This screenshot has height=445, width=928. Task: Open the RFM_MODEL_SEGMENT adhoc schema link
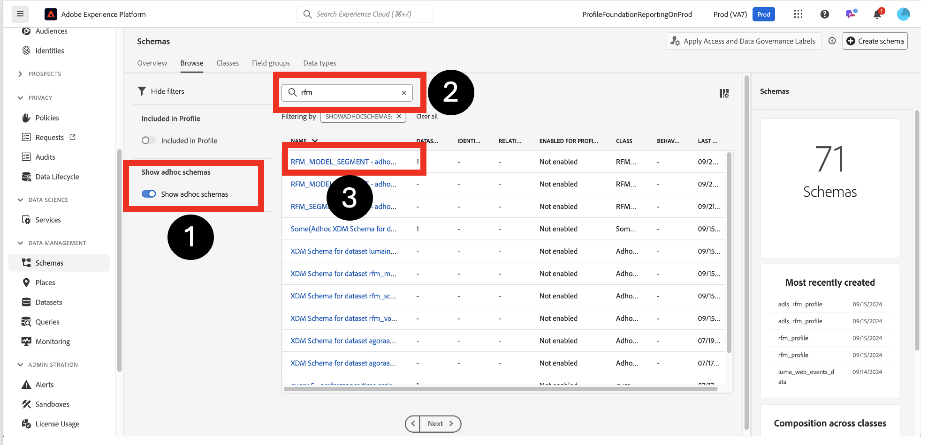pos(343,162)
